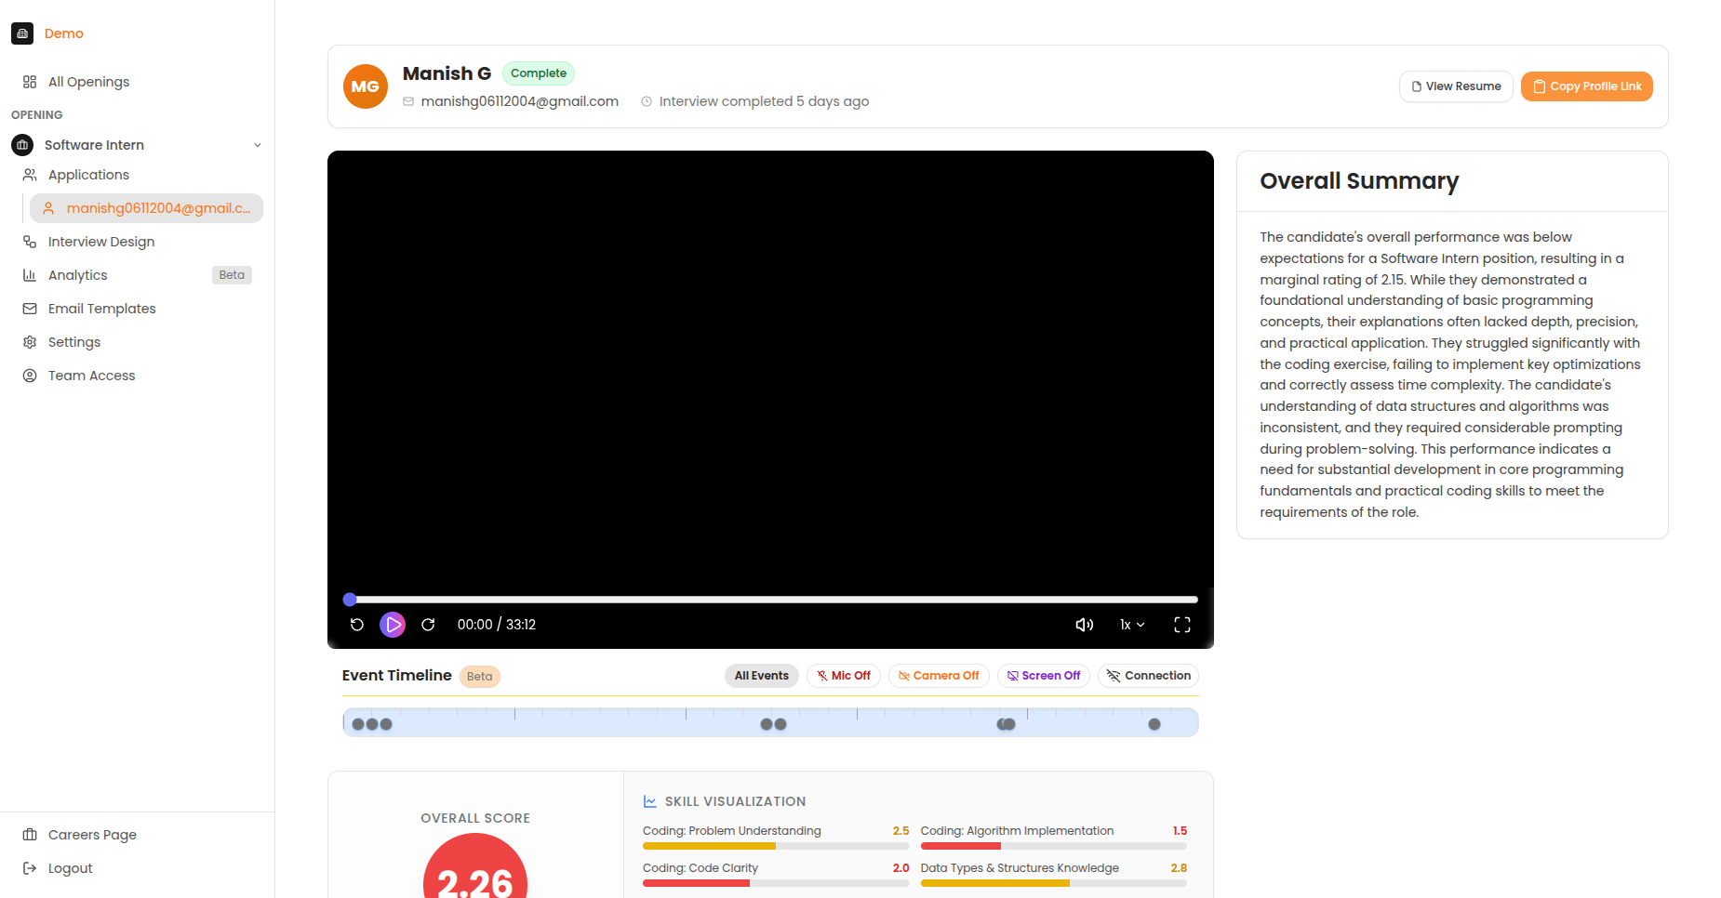Viewport: 1721px width, 898px height.
Task: Click Copy Profile Link button
Action: point(1586,86)
